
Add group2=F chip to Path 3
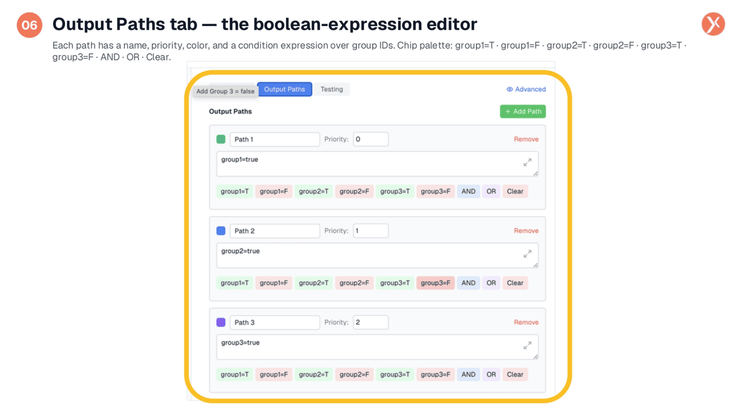[354, 374]
